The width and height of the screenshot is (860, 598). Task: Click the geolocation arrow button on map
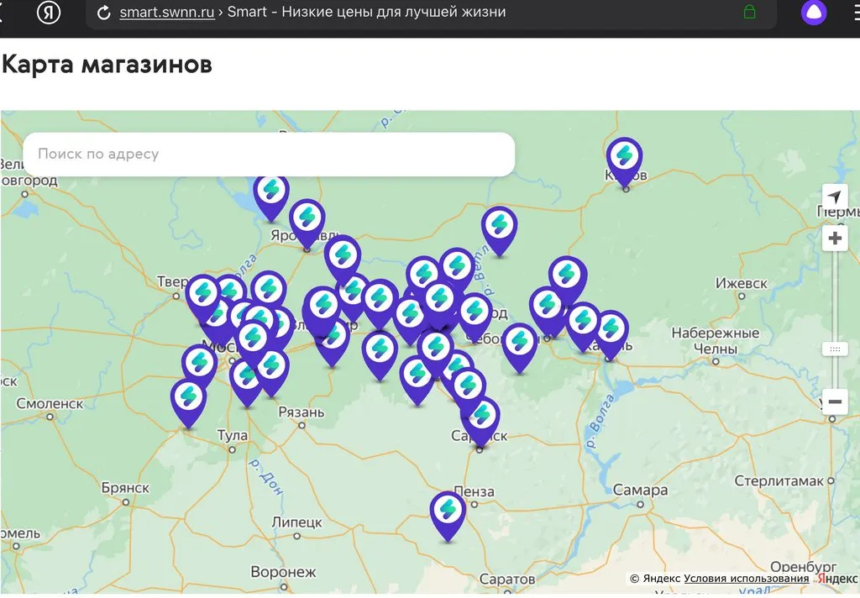[834, 197]
